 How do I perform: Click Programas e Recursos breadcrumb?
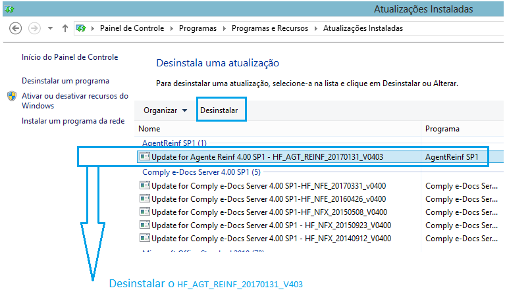pyautogui.click(x=270, y=28)
